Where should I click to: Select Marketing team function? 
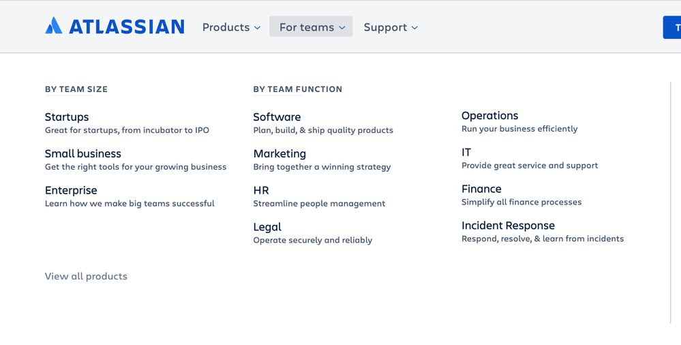[x=279, y=153]
